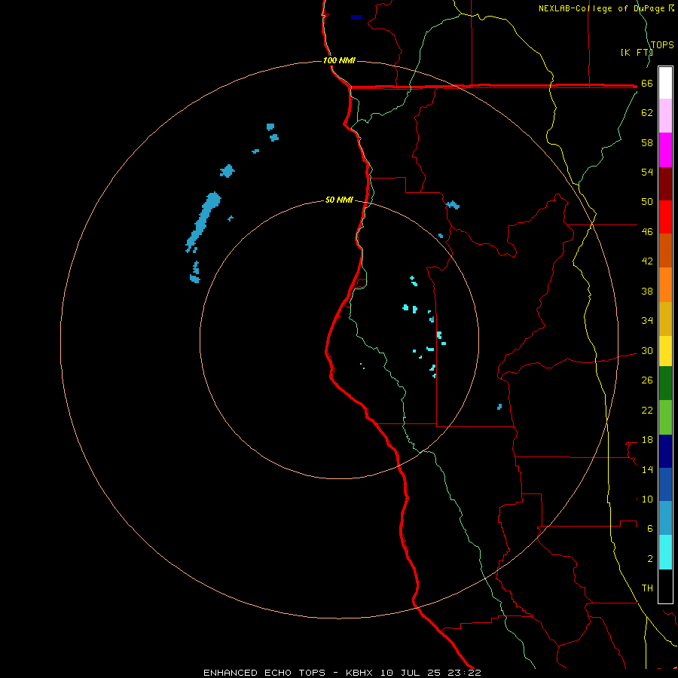Click the 'TOPS' legend title

[662, 45]
